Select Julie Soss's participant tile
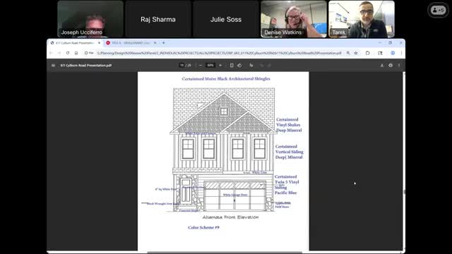 226,19
